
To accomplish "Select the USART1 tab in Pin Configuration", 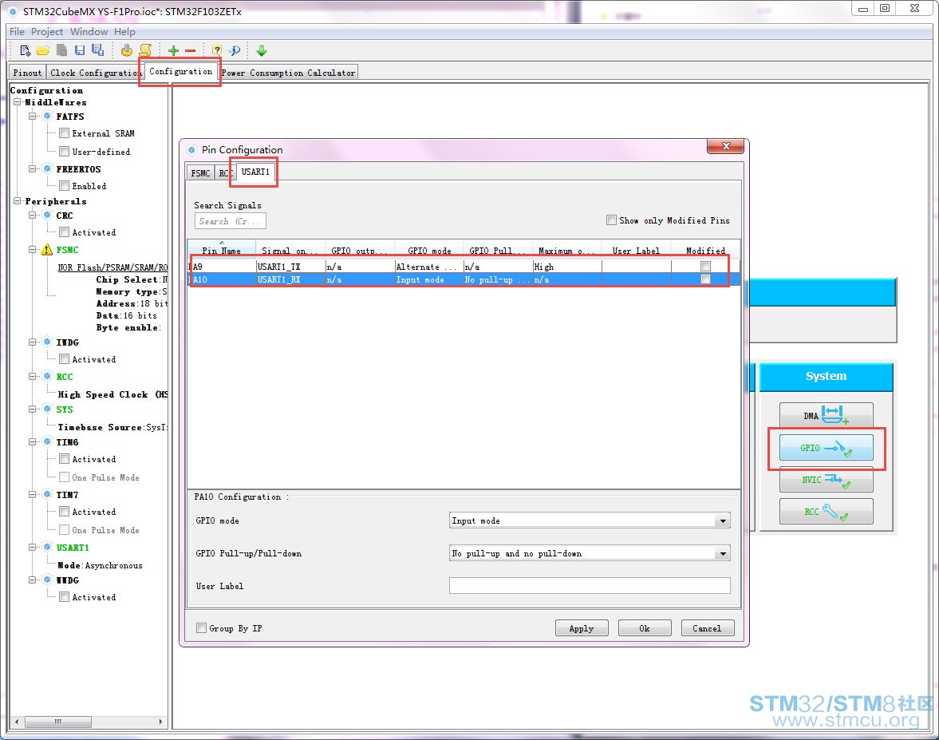I will pyautogui.click(x=256, y=172).
